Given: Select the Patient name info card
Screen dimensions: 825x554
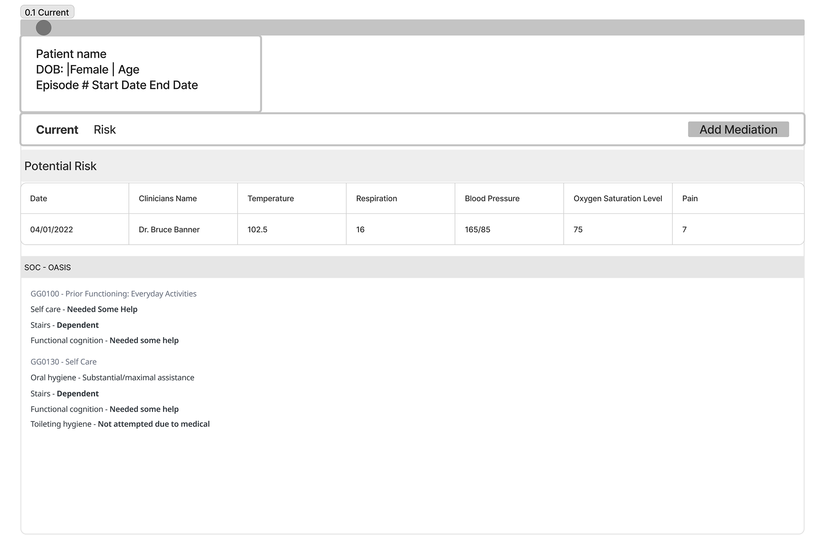Looking at the screenshot, I should 141,74.
